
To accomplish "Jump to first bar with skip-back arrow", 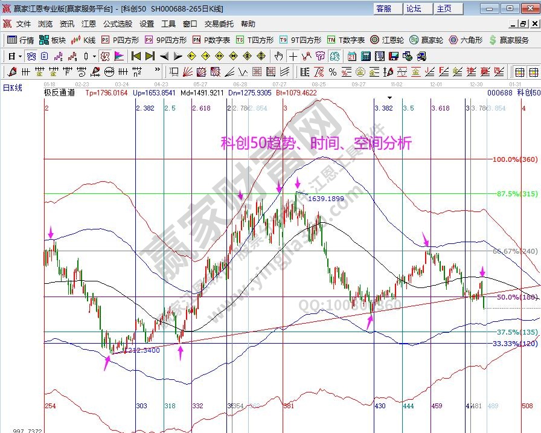I will point(135,56).
